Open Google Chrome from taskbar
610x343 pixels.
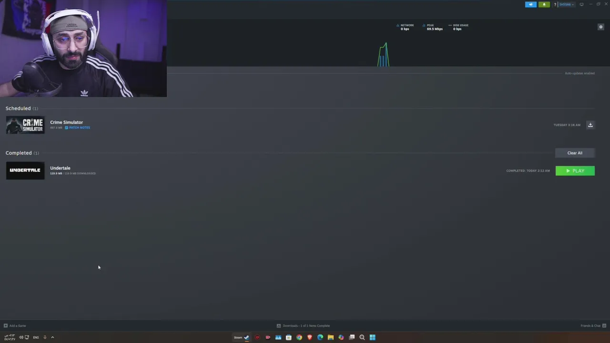299,337
